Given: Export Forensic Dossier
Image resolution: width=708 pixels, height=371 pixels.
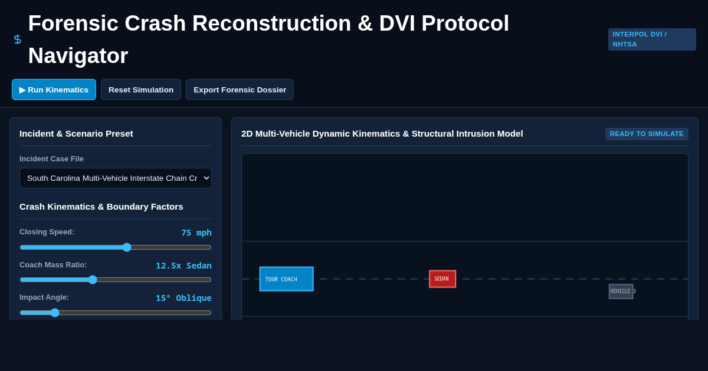Looking at the screenshot, I should [x=240, y=90].
